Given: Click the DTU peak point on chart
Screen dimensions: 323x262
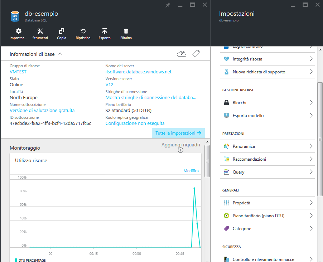Looking at the screenshot, I should [x=194, y=188].
